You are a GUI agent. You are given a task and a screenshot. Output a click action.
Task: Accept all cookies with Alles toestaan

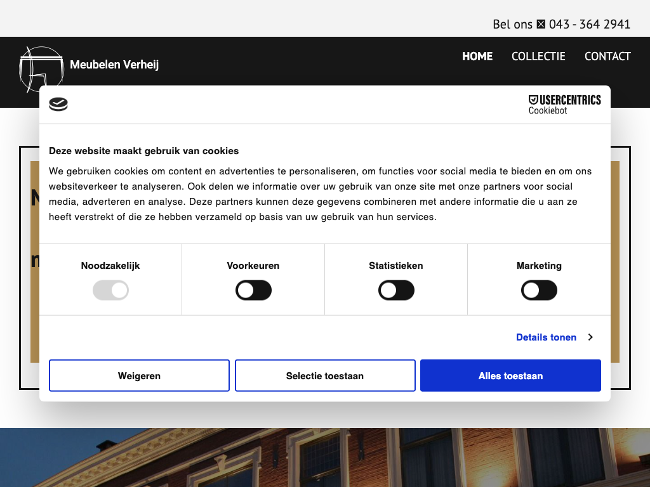(510, 376)
